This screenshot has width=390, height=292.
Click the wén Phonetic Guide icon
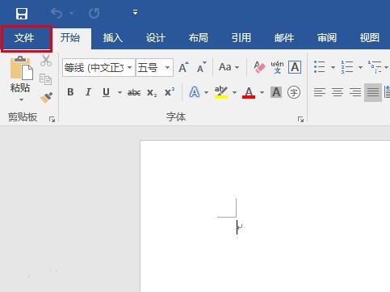coord(277,67)
